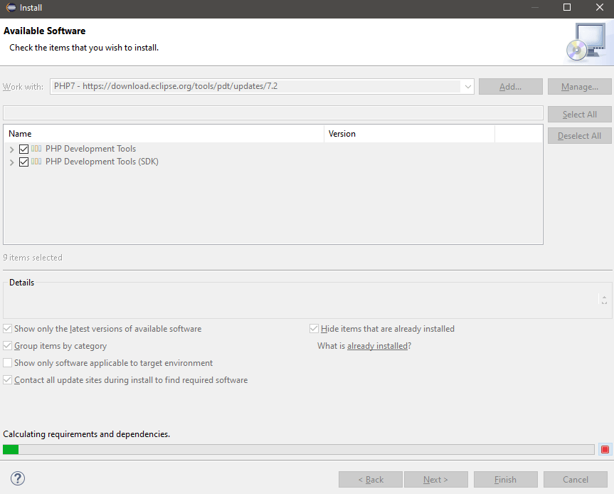The image size is (614, 494).
Task: Click the PHP Development Tools (SDK) category icon
Action: (x=38, y=162)
